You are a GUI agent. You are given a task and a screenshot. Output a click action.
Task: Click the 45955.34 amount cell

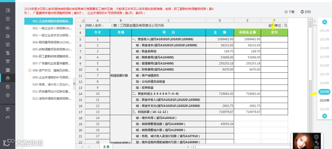[x=220, y=124]
